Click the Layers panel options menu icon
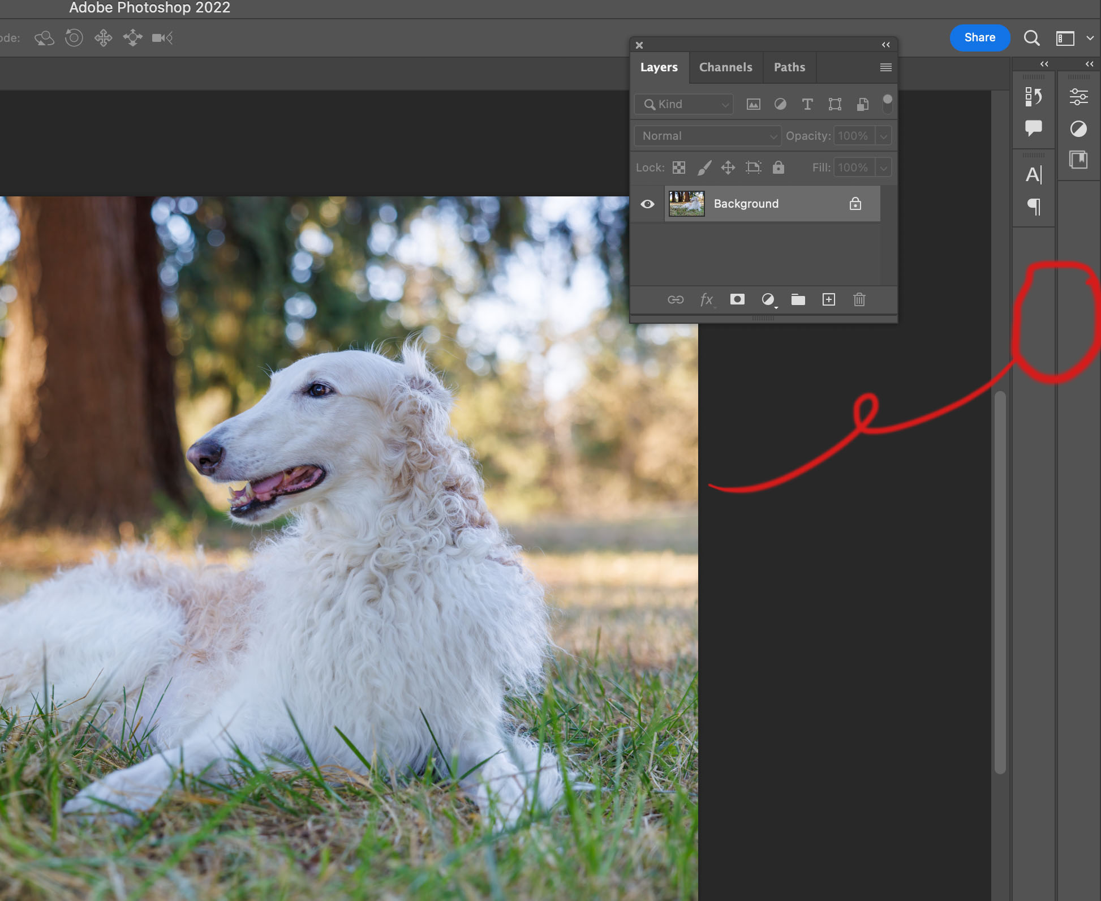This screenshot has height=901, width=1101. coord(884,67)
